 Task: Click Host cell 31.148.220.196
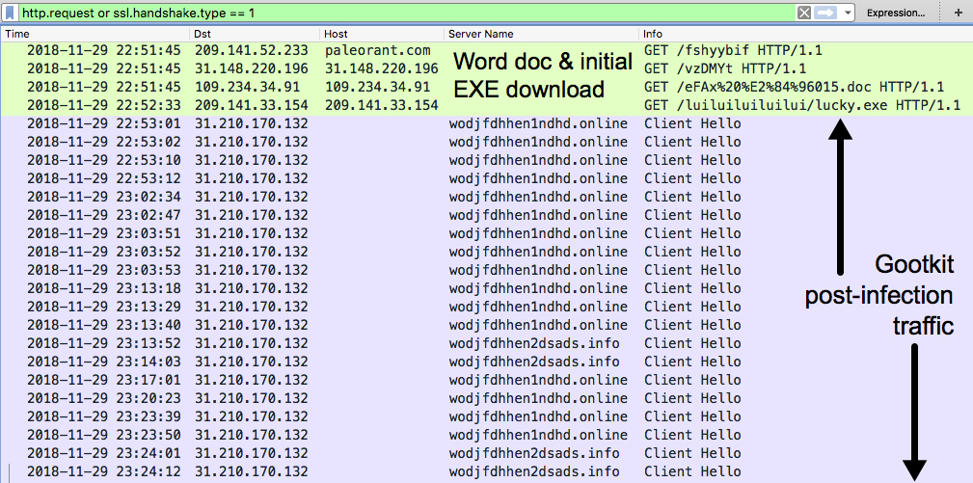tap(382, 68)
